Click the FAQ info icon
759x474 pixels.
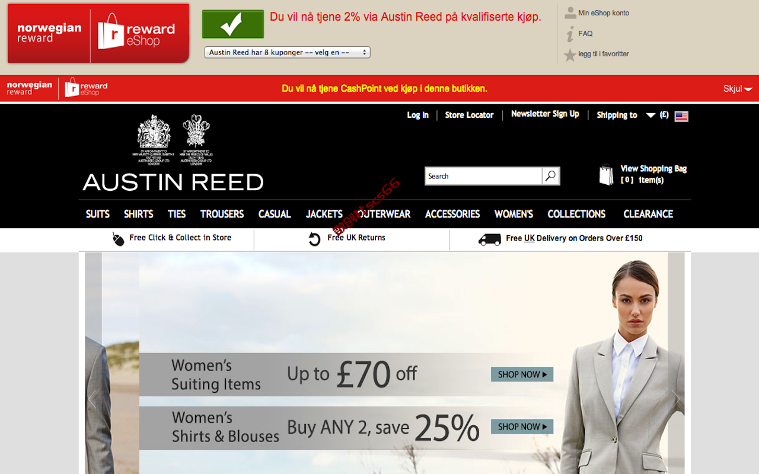click(570, 34)
